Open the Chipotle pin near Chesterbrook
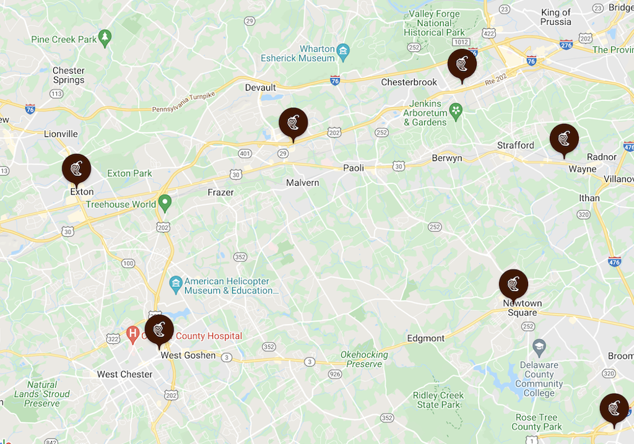Screen dimensions: 634x444 click(x=462, y=65)
